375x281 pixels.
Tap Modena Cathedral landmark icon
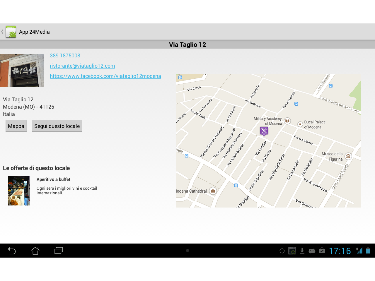pos(213,191)
